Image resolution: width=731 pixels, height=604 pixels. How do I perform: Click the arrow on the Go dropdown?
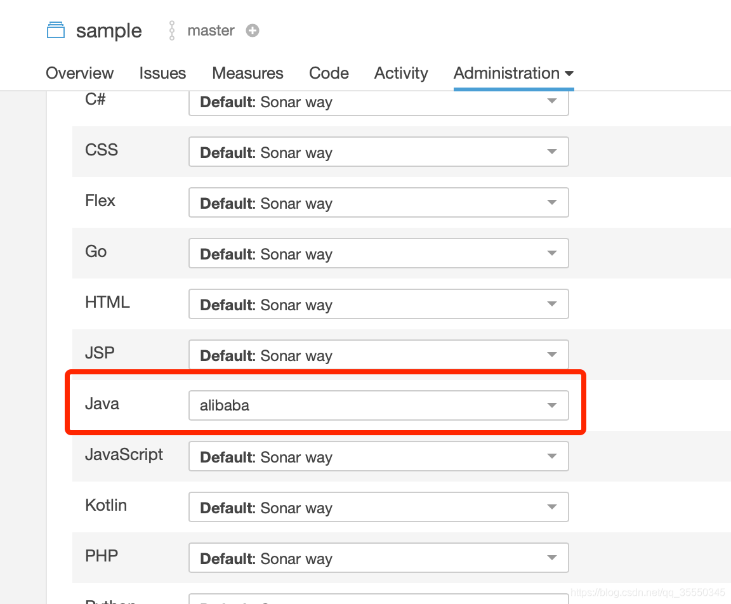pos(552,253)
